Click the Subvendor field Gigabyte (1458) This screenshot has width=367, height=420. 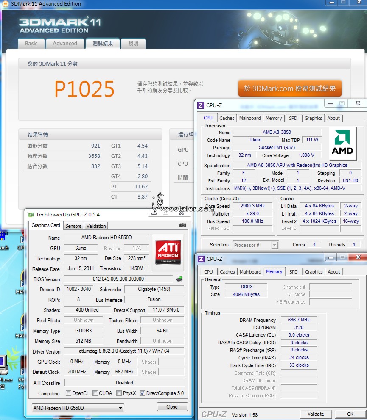click(154, 289)
